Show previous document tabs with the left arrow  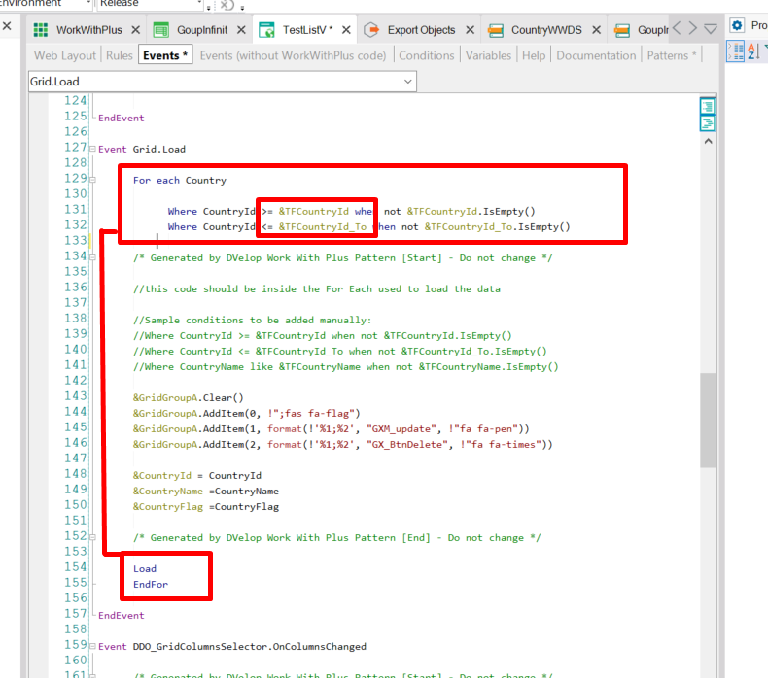[x=678, y=28]
